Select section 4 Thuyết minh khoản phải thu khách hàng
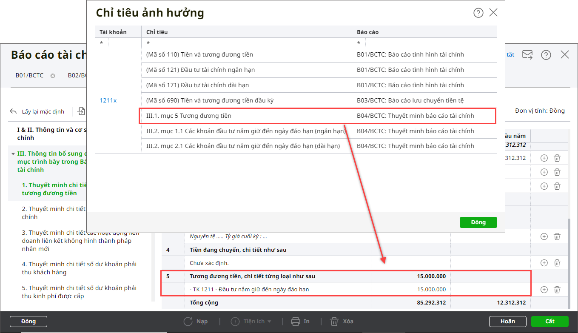578x333 pixels. click(79, 268)
